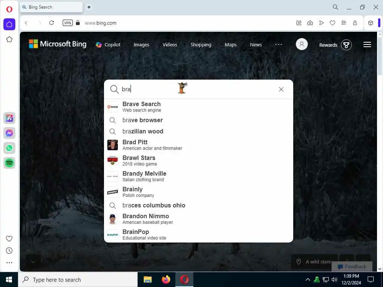Screen dimensions: 383x287
Task: Click the Brad Pitt thumbnail photo
Action: (113, 145)
